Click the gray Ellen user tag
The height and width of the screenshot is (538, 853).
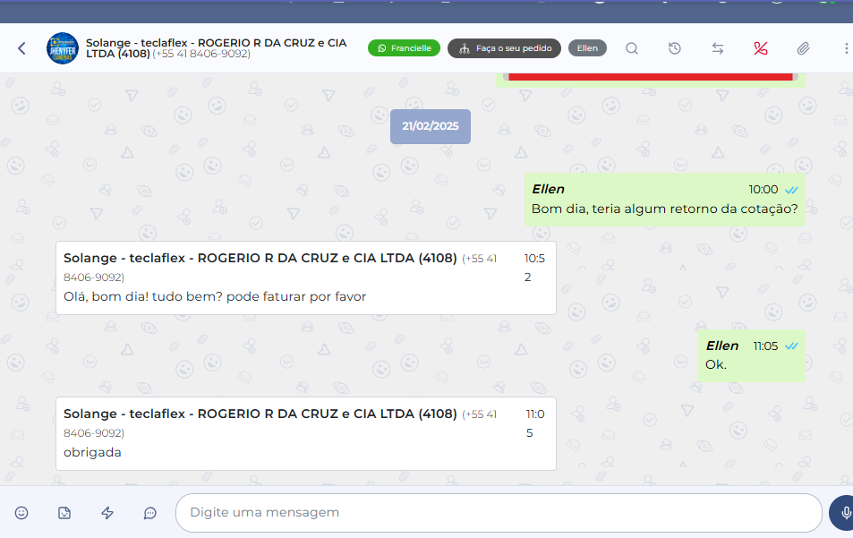coord(587,48)
